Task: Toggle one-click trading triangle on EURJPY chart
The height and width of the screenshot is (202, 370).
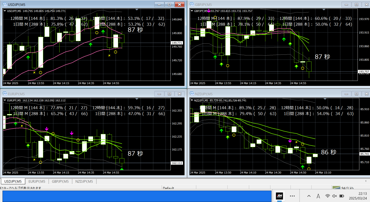Action: (x=5, y=100)
